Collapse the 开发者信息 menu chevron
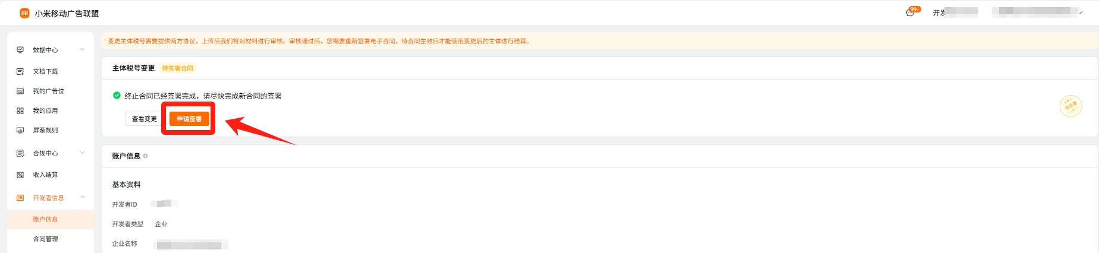Screen dimensions: 1099x253 (82, 197)
